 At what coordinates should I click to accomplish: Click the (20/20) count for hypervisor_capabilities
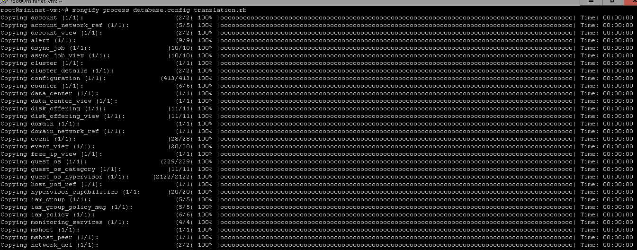pos(180,192)
